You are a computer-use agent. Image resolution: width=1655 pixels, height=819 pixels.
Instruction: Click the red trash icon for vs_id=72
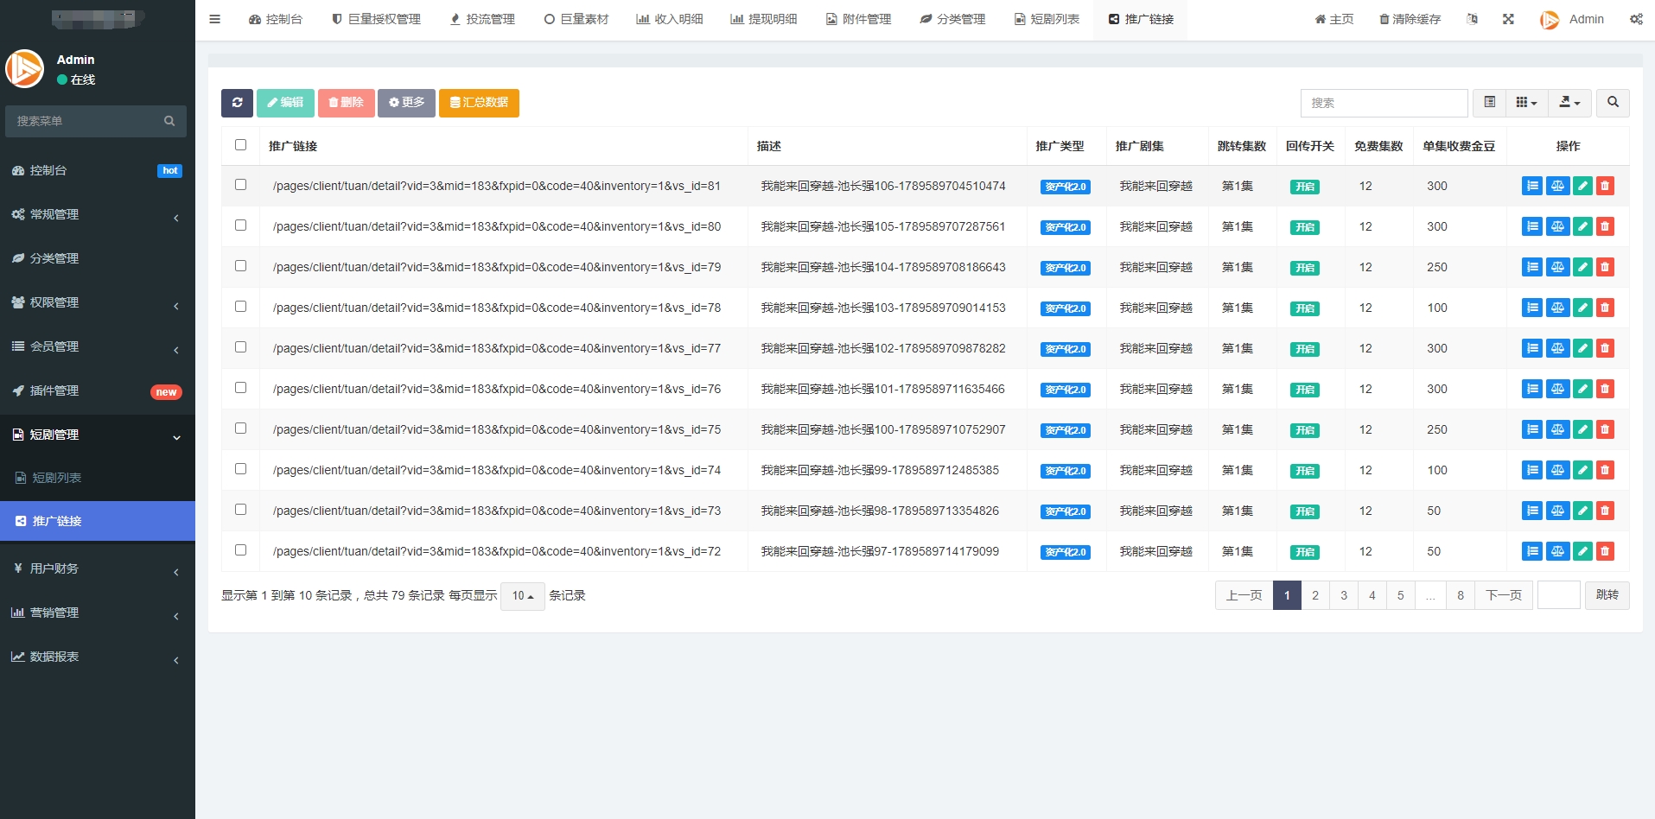(1605, 551)
